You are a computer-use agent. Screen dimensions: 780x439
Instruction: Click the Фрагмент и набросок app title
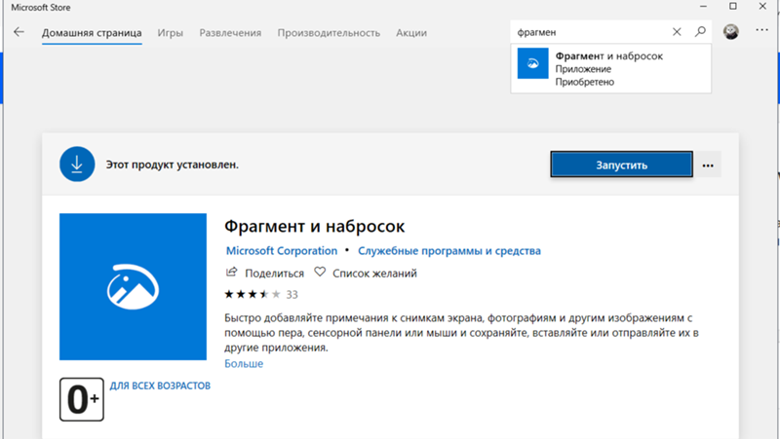(314, 227)
